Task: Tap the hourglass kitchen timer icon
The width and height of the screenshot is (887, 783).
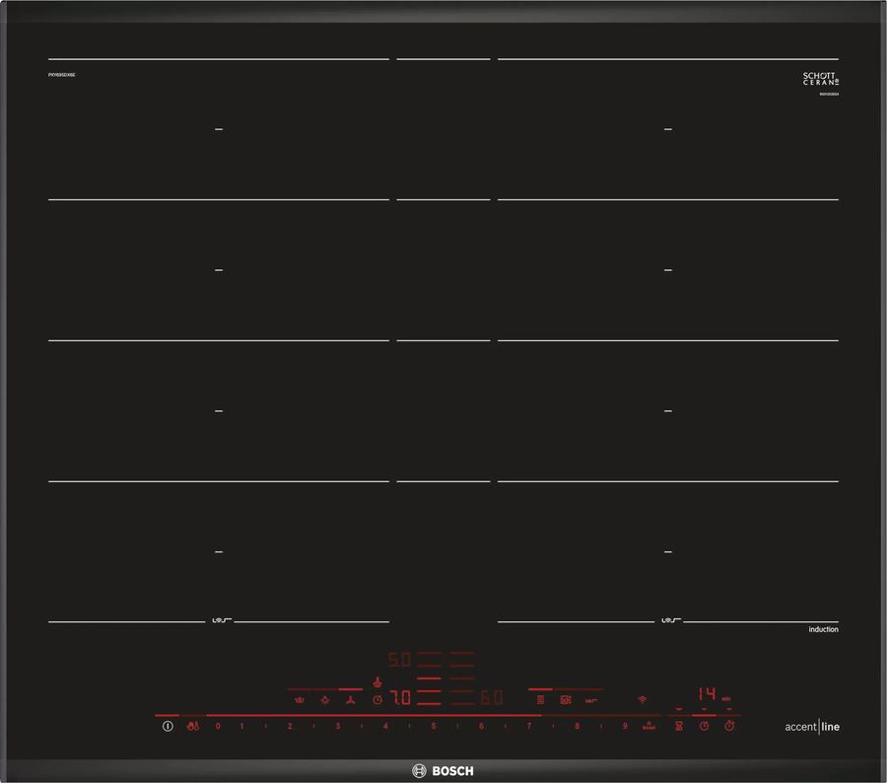Action: click(678, 726)
